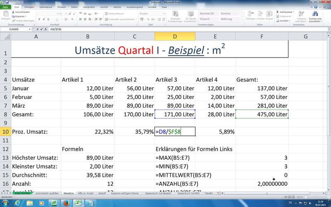
Task: Open Bedingte Formatierung menu
Action: point(175,16)
